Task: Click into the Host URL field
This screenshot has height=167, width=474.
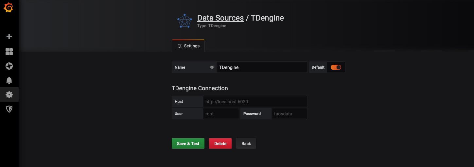Action: point(255,102)
